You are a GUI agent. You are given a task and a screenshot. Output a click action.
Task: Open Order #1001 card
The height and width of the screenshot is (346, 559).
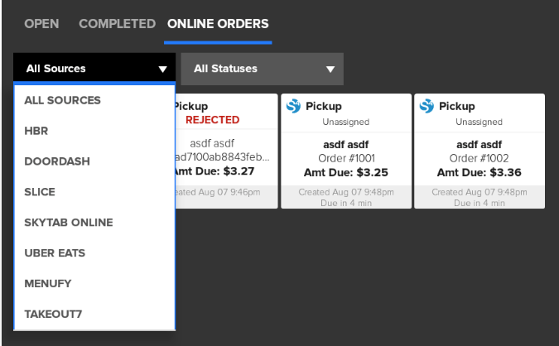345,151
